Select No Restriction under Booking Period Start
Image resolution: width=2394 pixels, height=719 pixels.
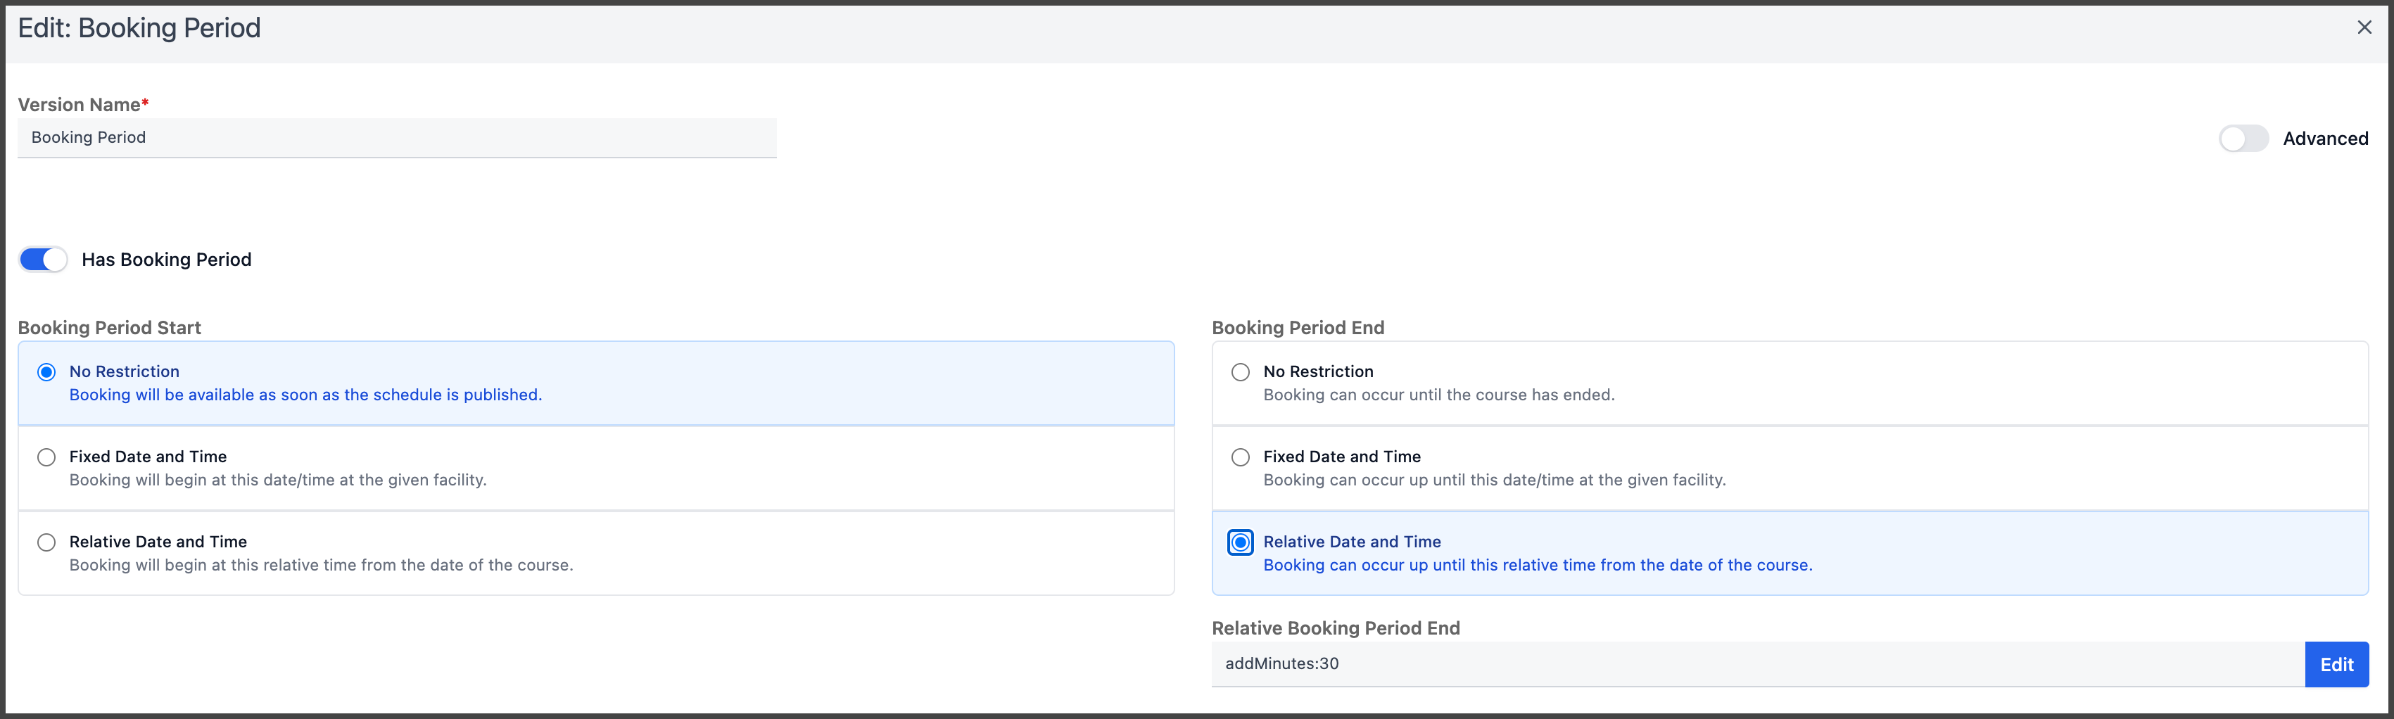[46, 371]
